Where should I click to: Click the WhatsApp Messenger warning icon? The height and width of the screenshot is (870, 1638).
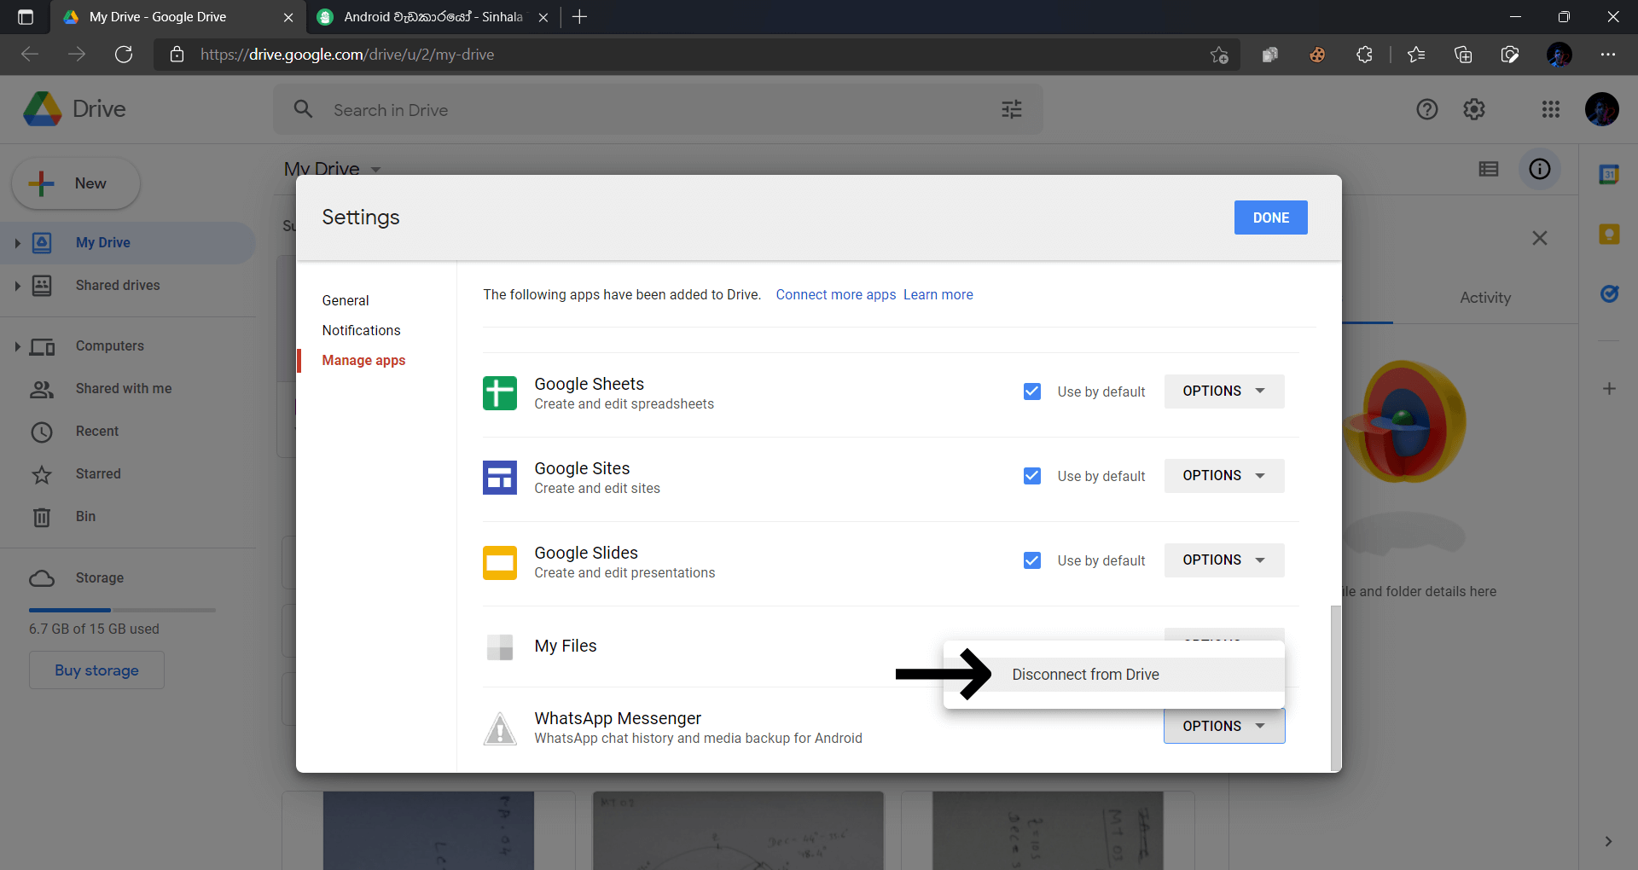tap(500, 728)
